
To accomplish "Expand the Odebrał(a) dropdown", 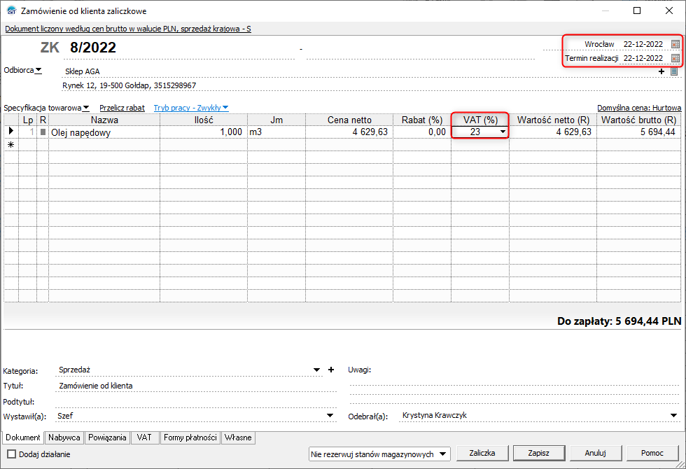I will [x=673, y=415].
